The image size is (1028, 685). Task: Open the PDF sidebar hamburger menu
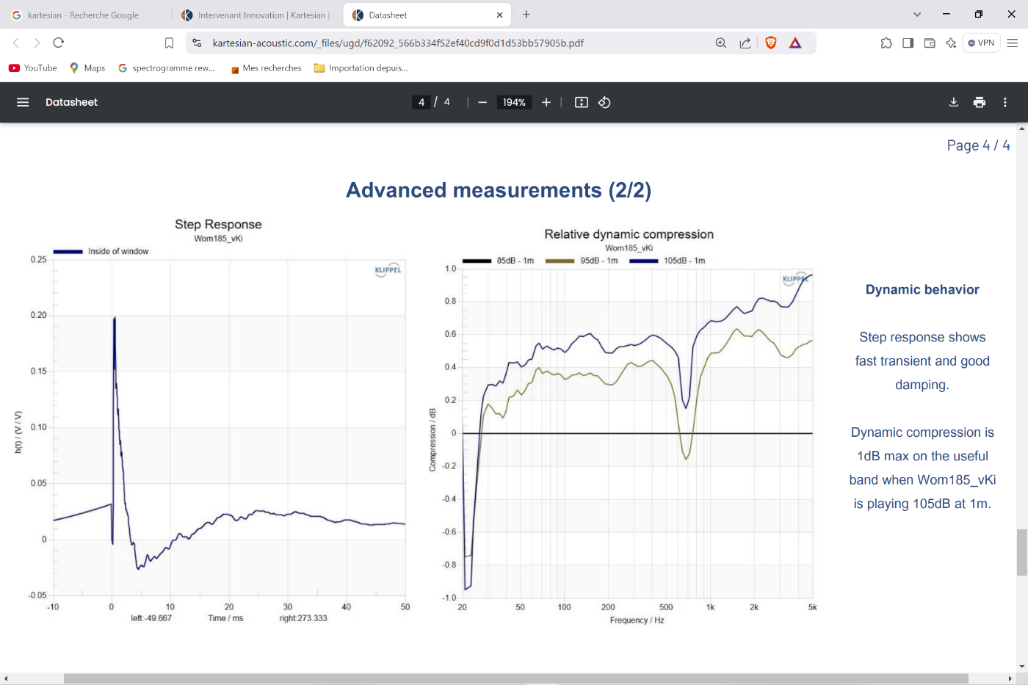pos(23,102)
